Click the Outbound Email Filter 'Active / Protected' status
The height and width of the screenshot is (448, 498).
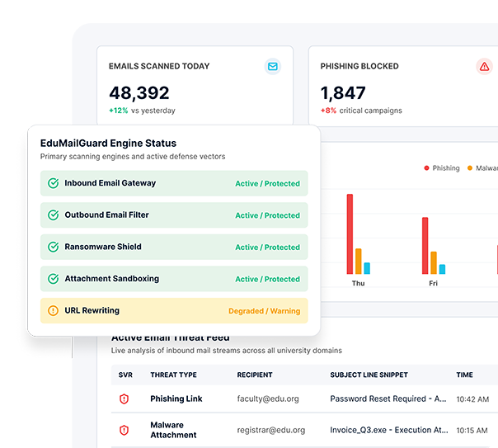coord(267,215)
